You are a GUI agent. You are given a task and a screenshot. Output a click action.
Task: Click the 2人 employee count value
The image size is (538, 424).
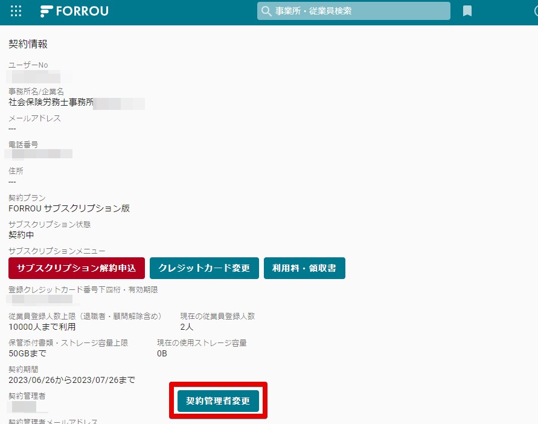point(187,327)
